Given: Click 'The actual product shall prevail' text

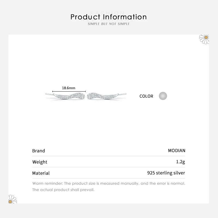Looking at the screenshot, I should [63, 190].
